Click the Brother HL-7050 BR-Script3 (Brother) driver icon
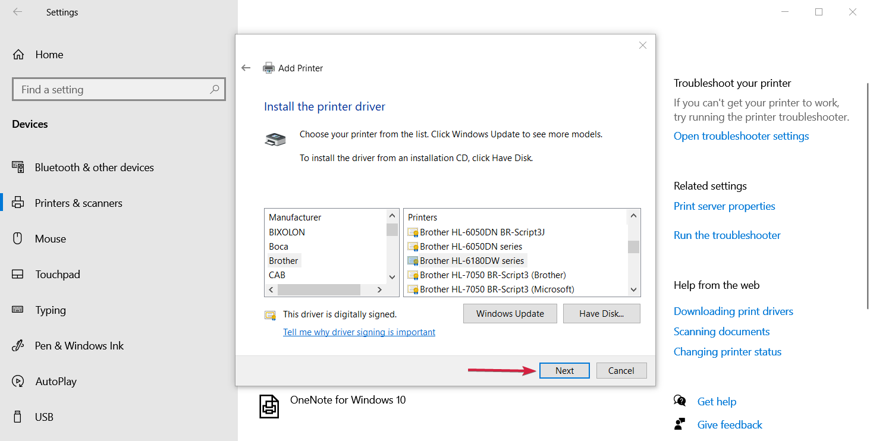Screen dimensions: 870x441 click(x=413, y=275)
